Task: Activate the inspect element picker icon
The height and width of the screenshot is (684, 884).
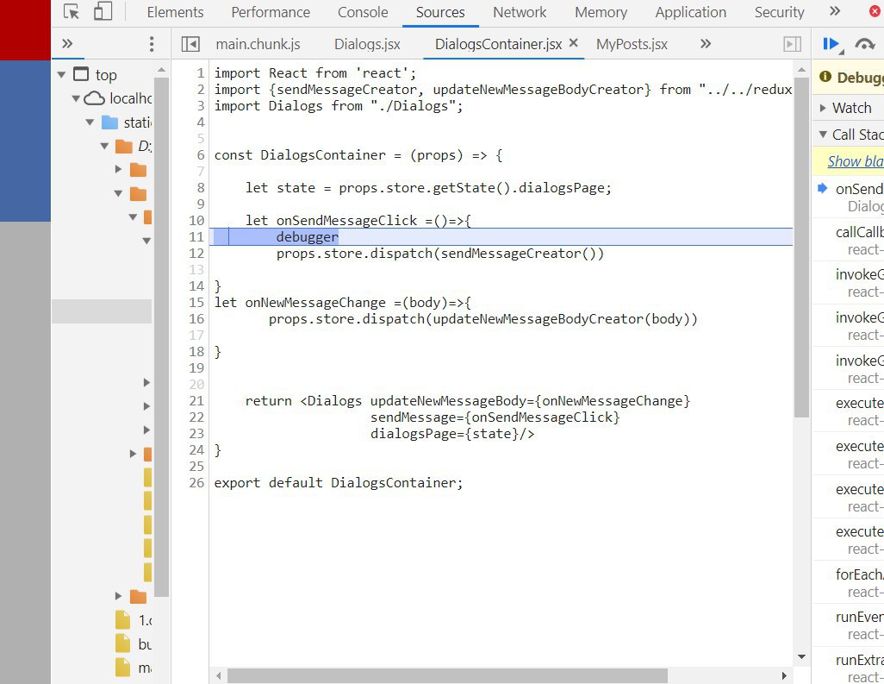Action: coord(72,12)
